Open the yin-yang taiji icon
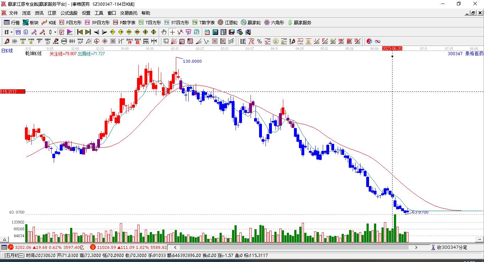484x262 pixels. [x=369, y=41]
